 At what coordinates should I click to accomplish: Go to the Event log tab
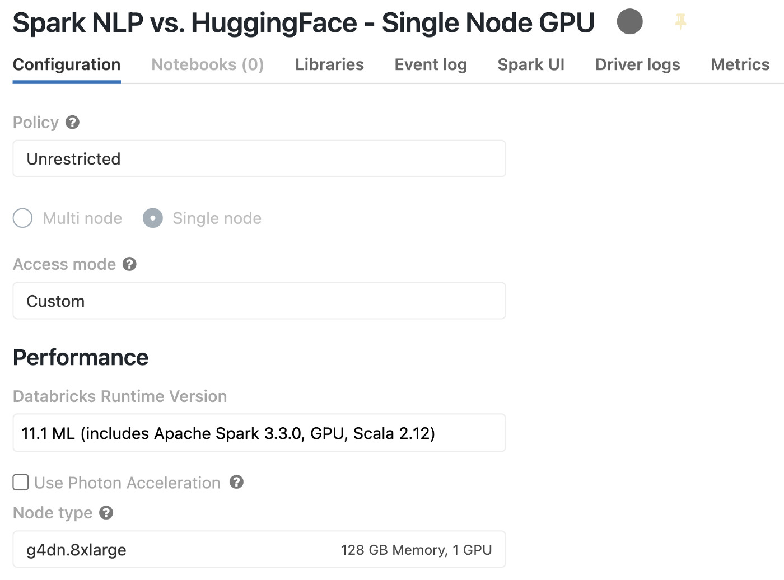click(431, 65)
